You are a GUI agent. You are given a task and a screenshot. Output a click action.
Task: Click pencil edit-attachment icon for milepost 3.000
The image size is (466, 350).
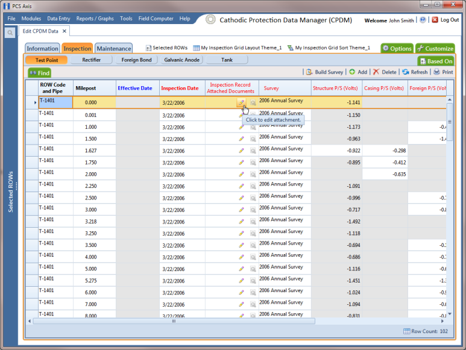[241, 210]
